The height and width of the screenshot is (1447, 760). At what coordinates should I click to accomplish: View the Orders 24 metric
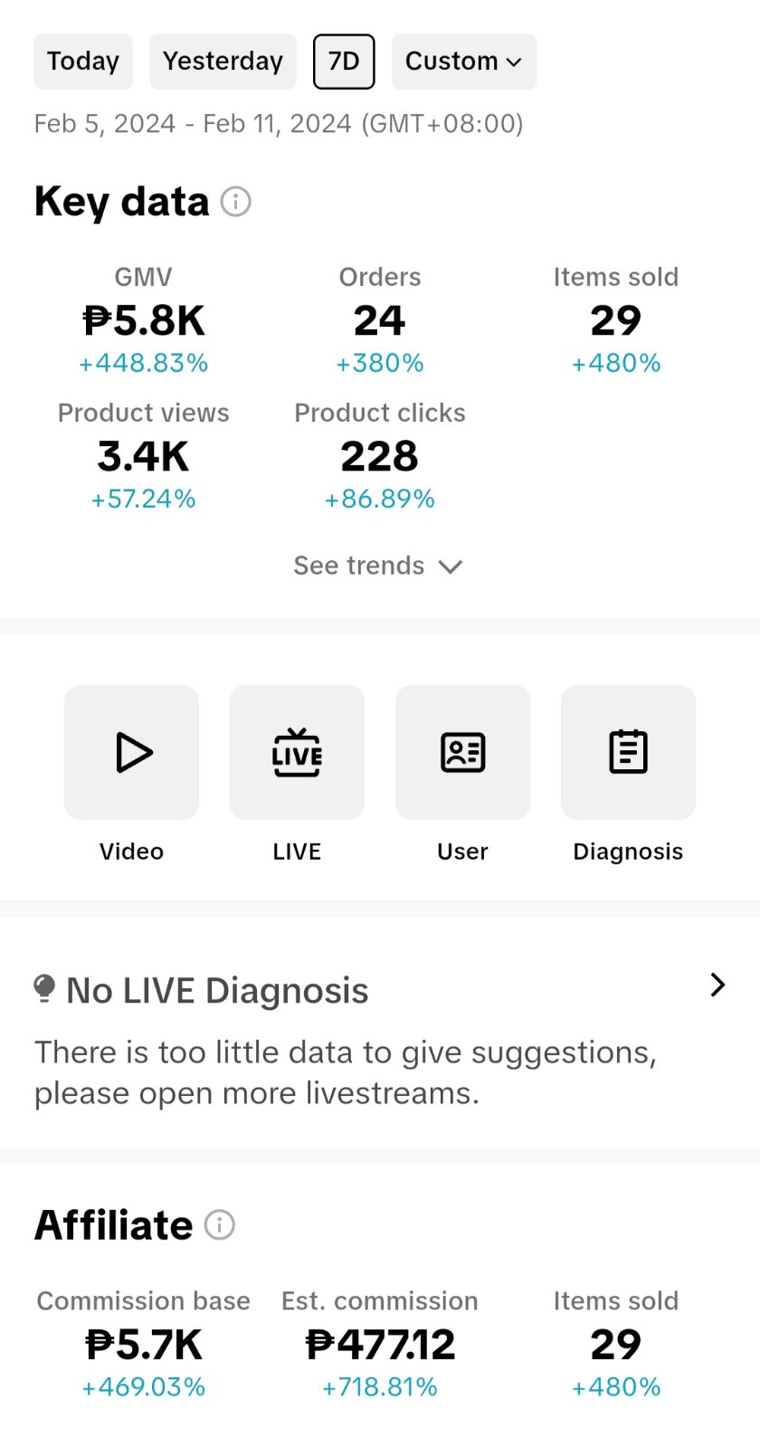(x=380, y=320)
